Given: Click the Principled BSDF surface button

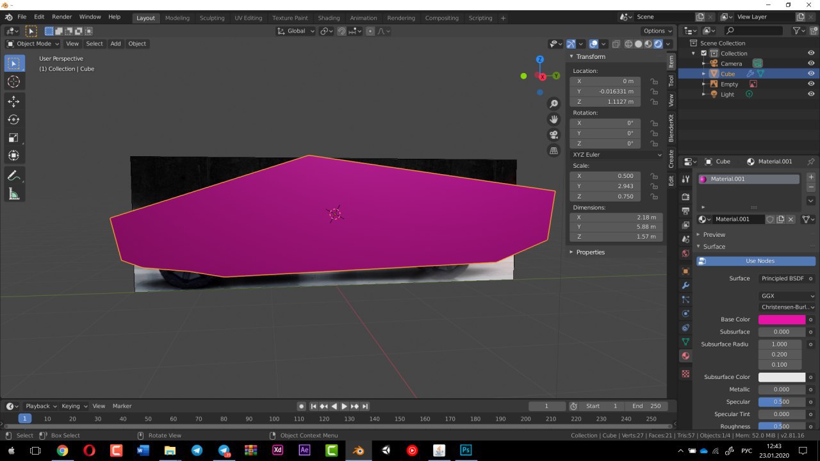Looking at the screenshot, I should 782,279.
